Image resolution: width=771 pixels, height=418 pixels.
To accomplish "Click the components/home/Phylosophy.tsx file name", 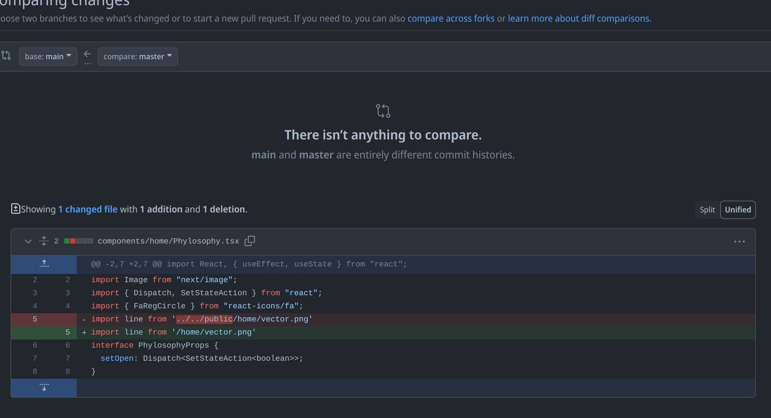I will 168,241.
